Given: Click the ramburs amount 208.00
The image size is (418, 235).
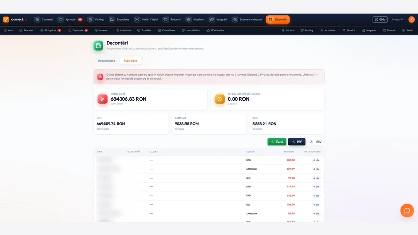Looking at the screenshot, I should click(x=291, y=160).
